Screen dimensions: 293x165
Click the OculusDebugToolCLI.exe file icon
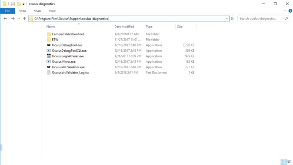tap(49, 51)
